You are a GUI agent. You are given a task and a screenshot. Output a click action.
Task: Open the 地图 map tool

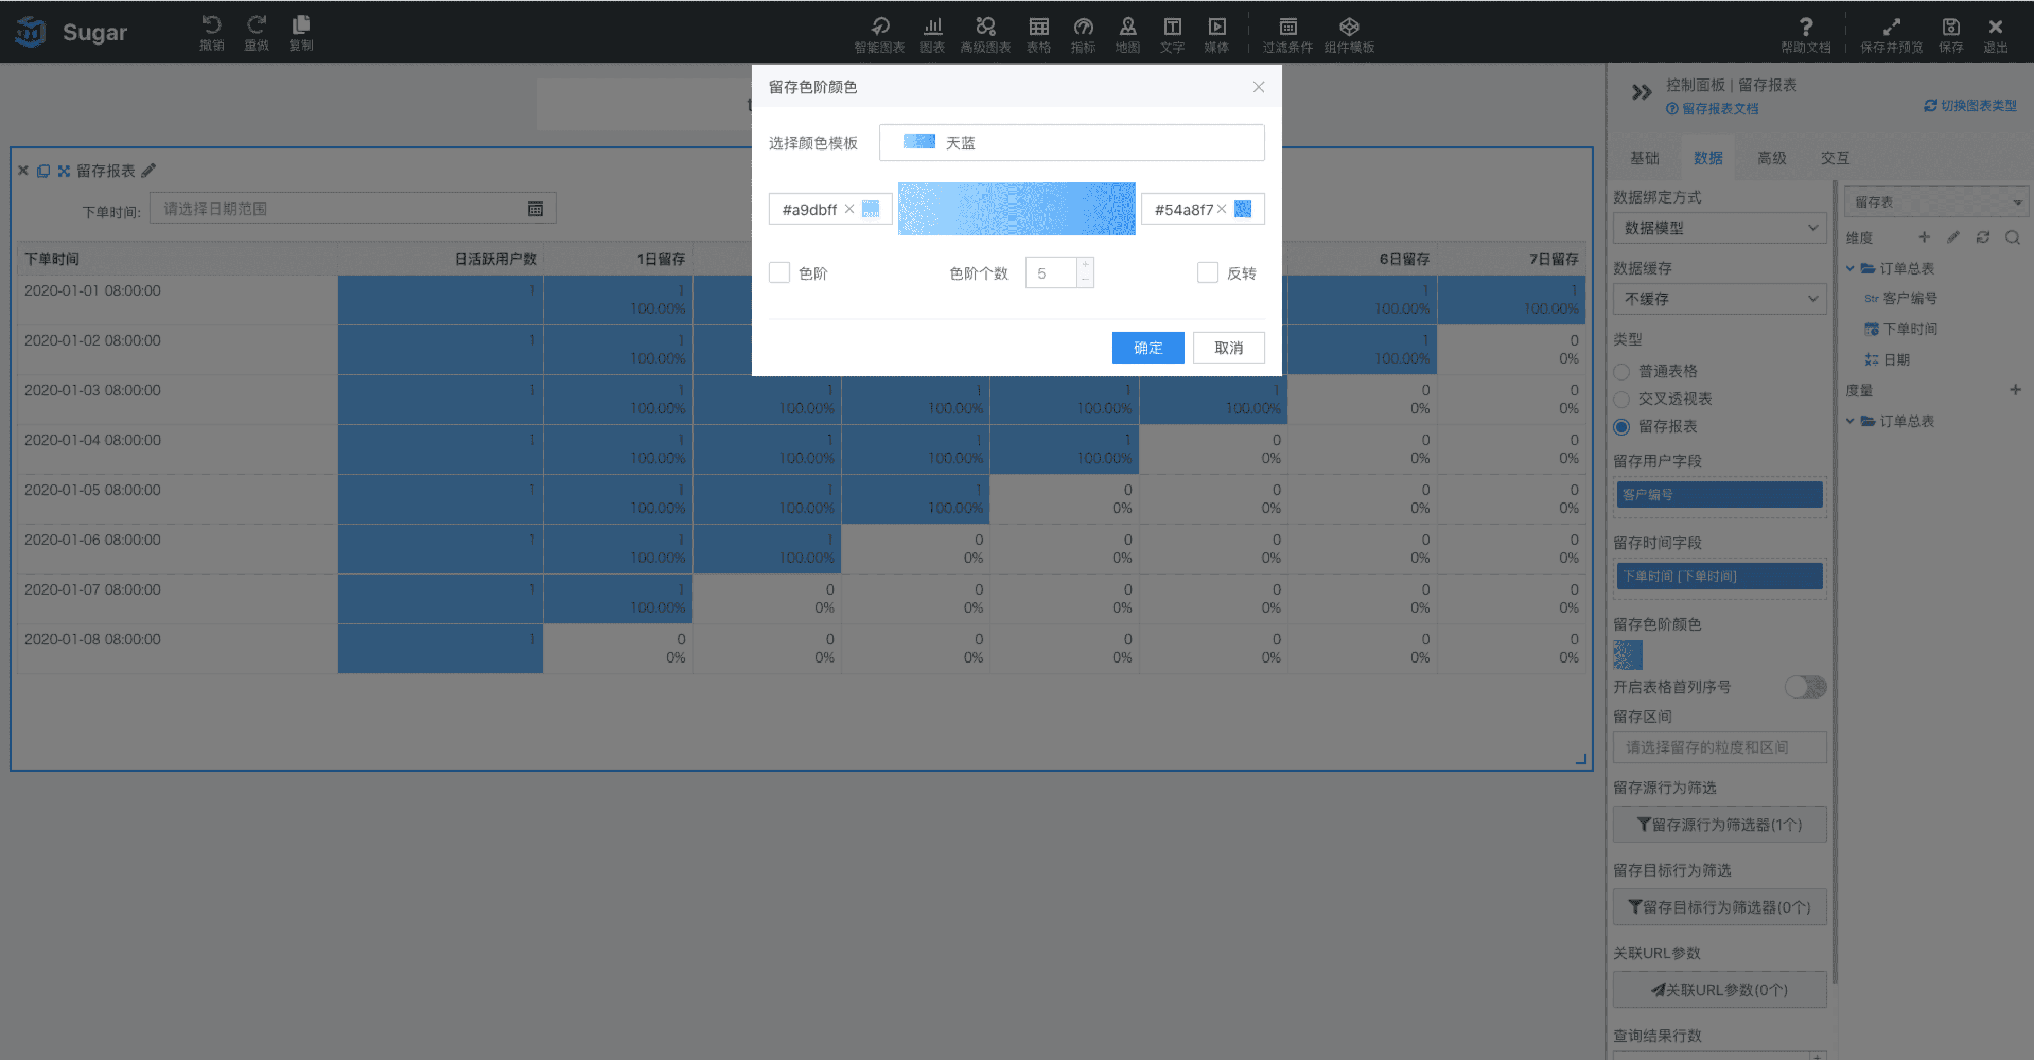(1127, 35)
